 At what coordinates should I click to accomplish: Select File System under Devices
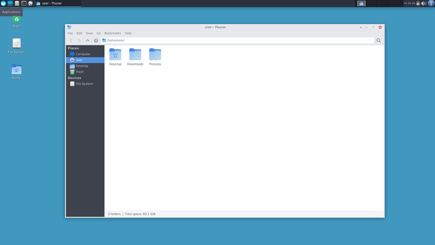pyautogui.click(x=85, y=84)
